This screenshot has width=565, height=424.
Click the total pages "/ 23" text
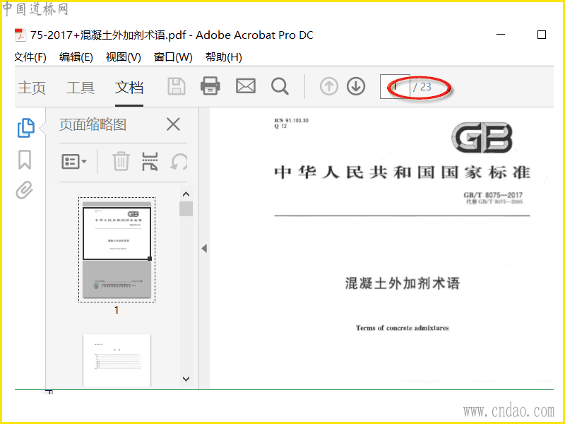pos(422,87)
